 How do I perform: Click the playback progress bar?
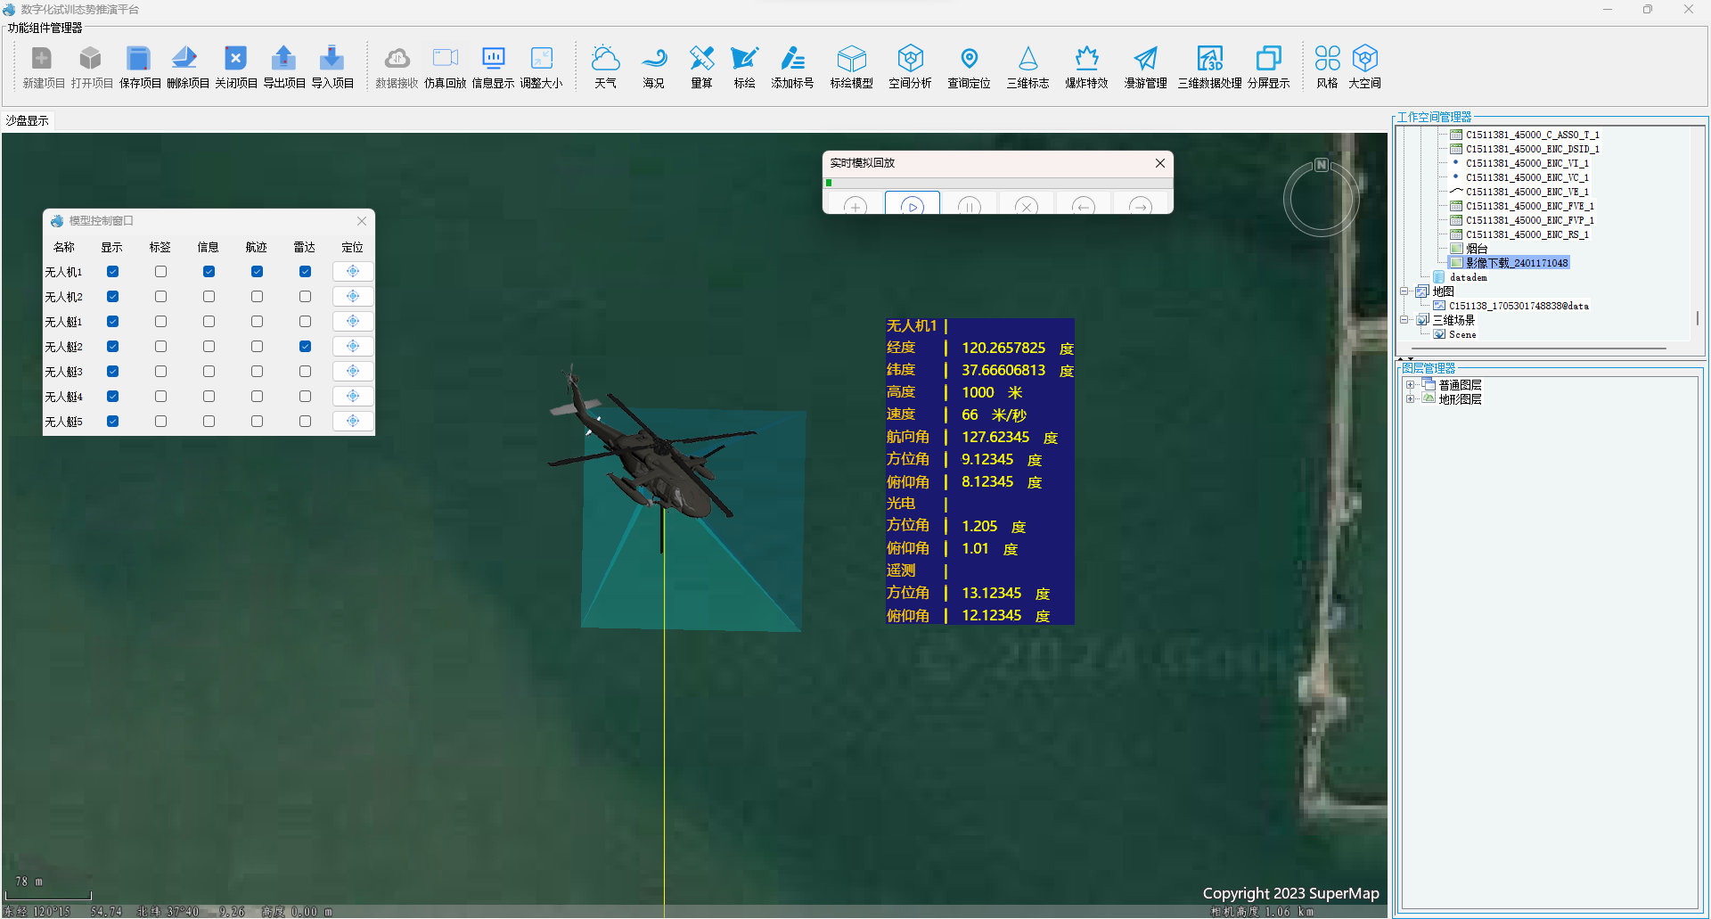(x=998, y=183)
